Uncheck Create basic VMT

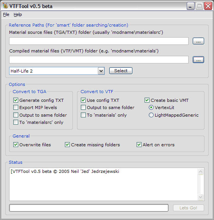tap(147, 100)
